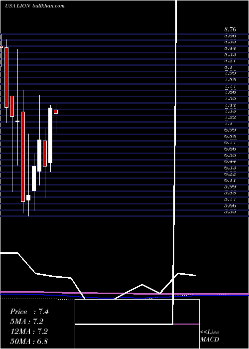Click the 5.66 price axis label
The height and width of the screenshot is (349, 249).
pos(230,205)
